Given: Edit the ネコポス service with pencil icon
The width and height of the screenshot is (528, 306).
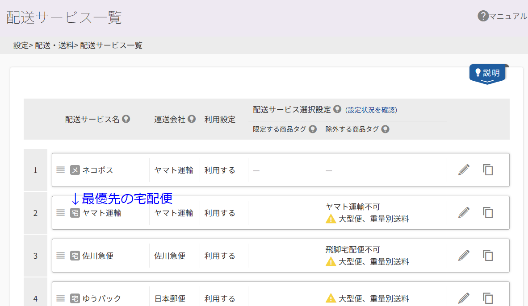Looking at the screenshot, I should tap(464, 170).
